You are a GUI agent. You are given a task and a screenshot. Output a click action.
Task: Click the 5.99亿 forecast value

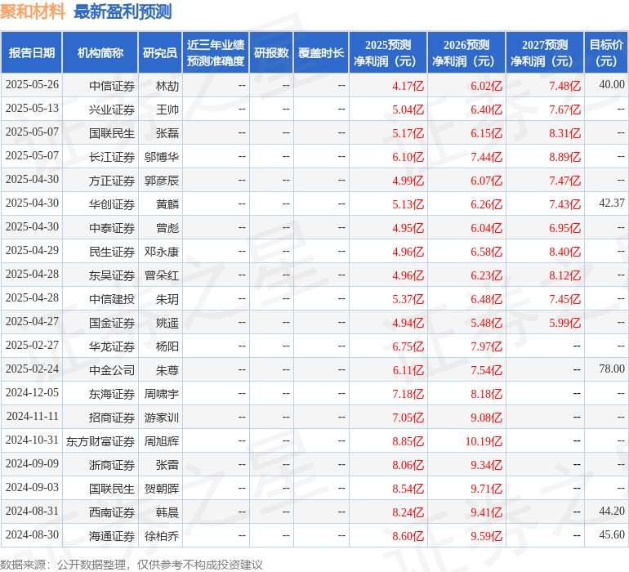point(564,323)
